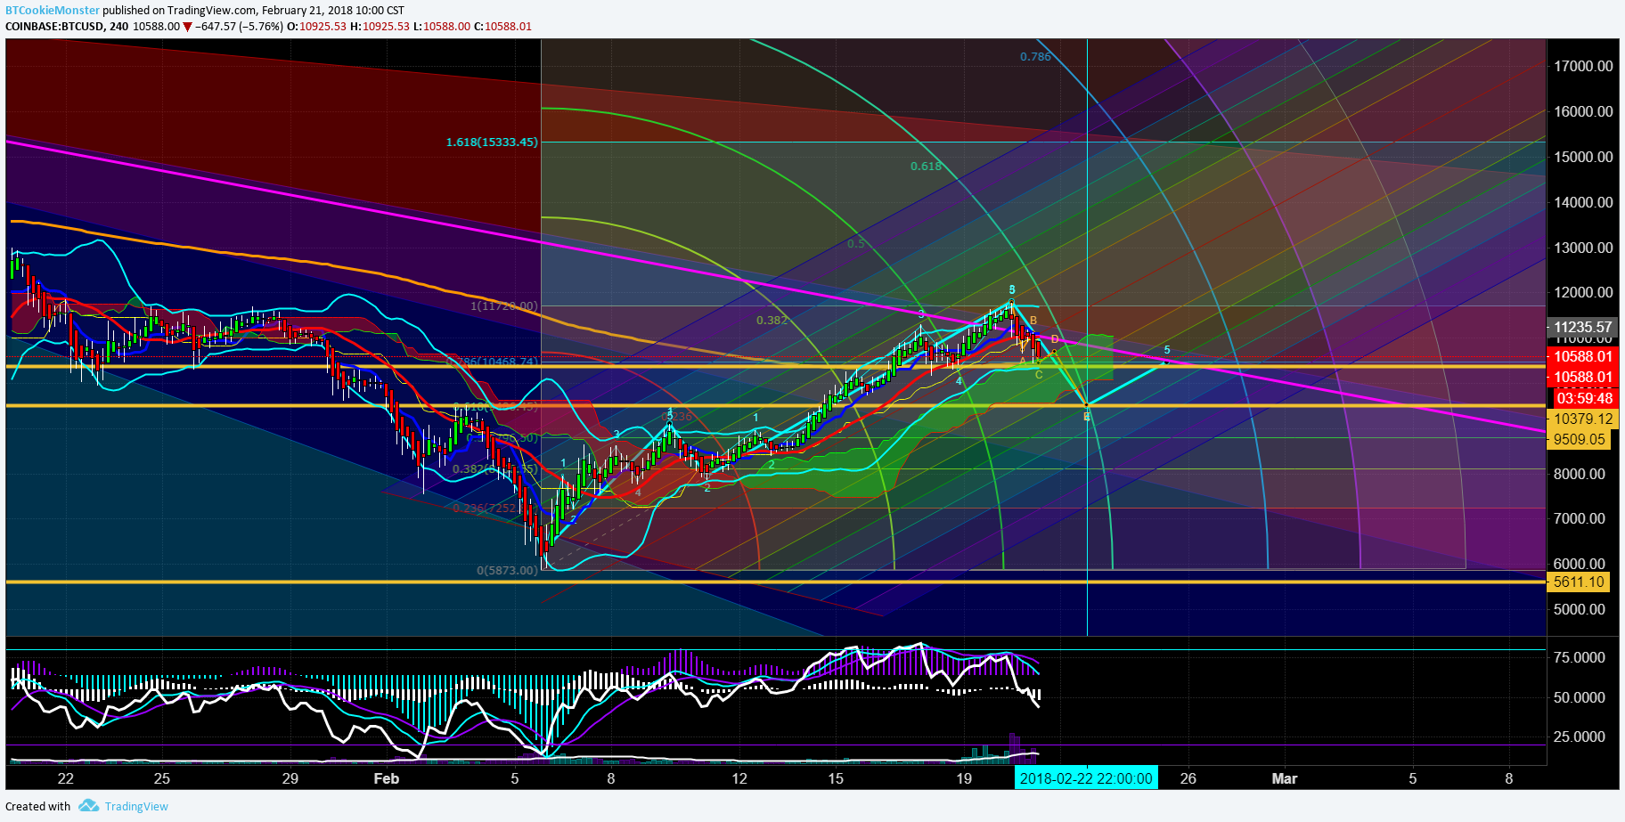Select the 10379.12 orange price label

click(1583, 419)
